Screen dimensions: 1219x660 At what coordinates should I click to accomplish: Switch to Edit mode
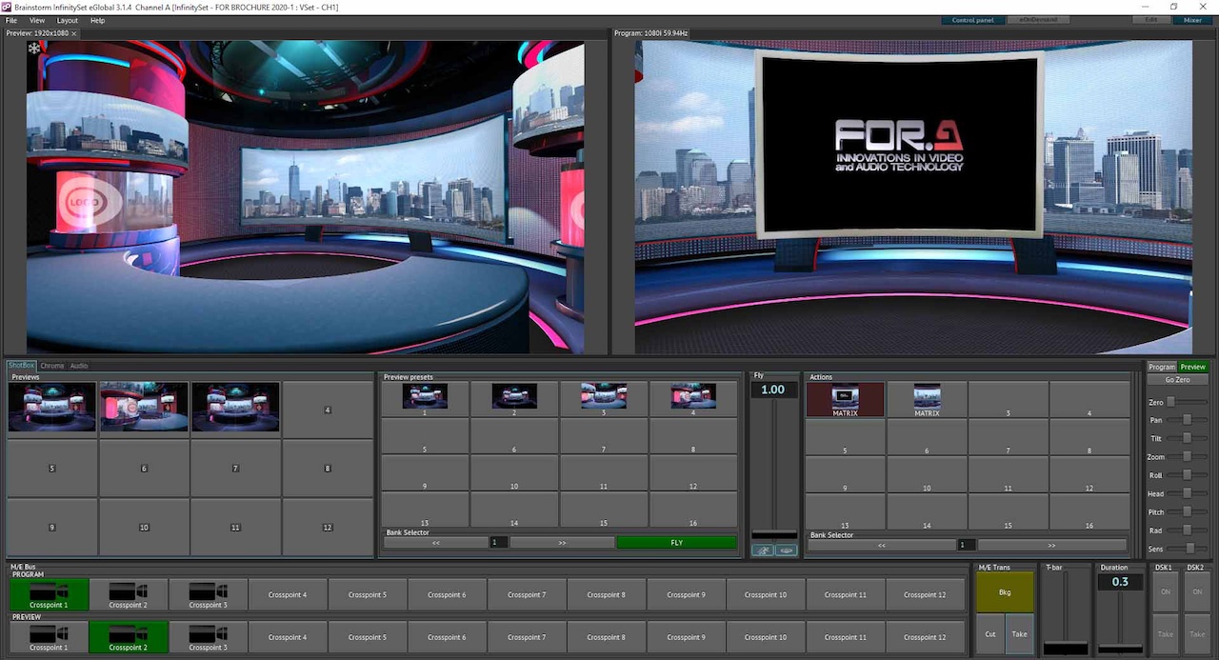(x=1151, y=20)
